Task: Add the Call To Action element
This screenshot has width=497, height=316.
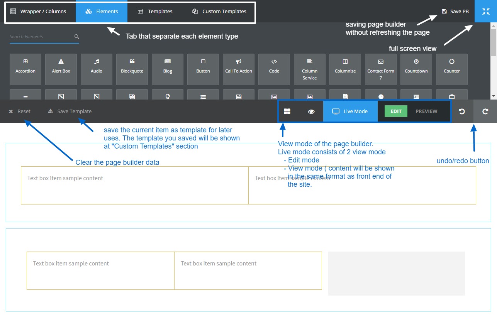Action: click(x=239, y=69)
